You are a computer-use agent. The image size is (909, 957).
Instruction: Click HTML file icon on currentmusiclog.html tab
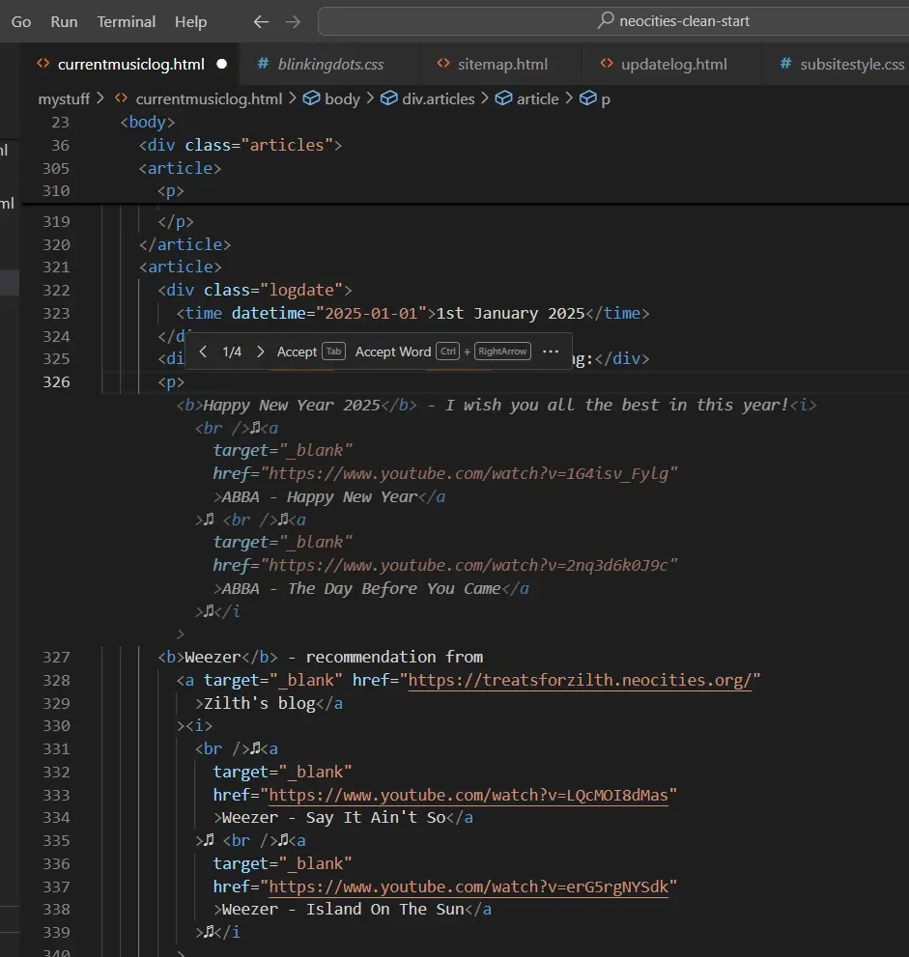click(x=43, y=64)
